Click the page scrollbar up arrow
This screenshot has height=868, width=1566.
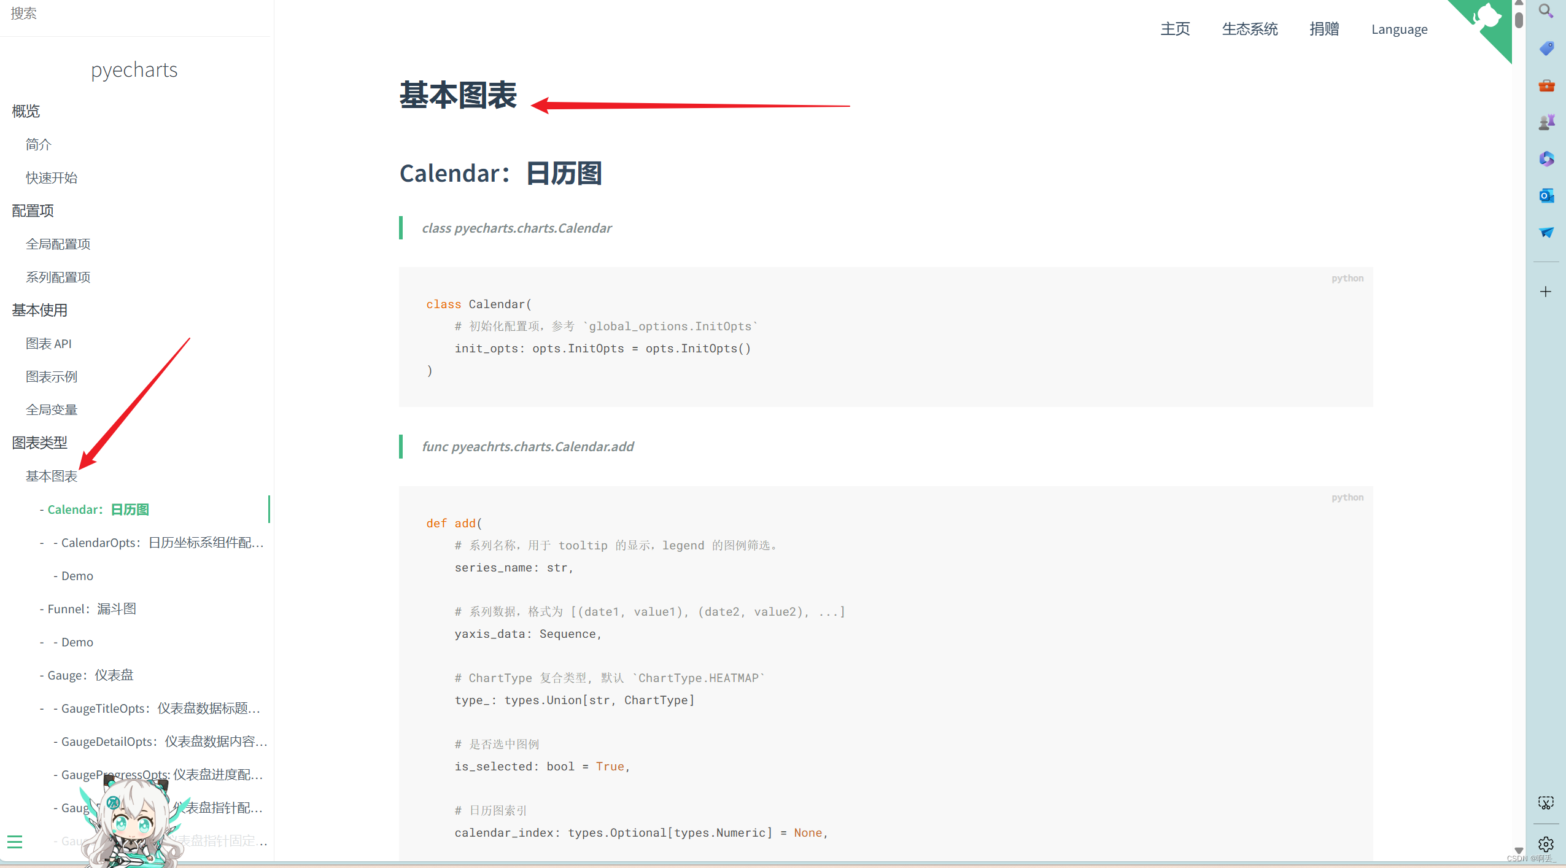pyautogui.click(x=1519, y=4)
